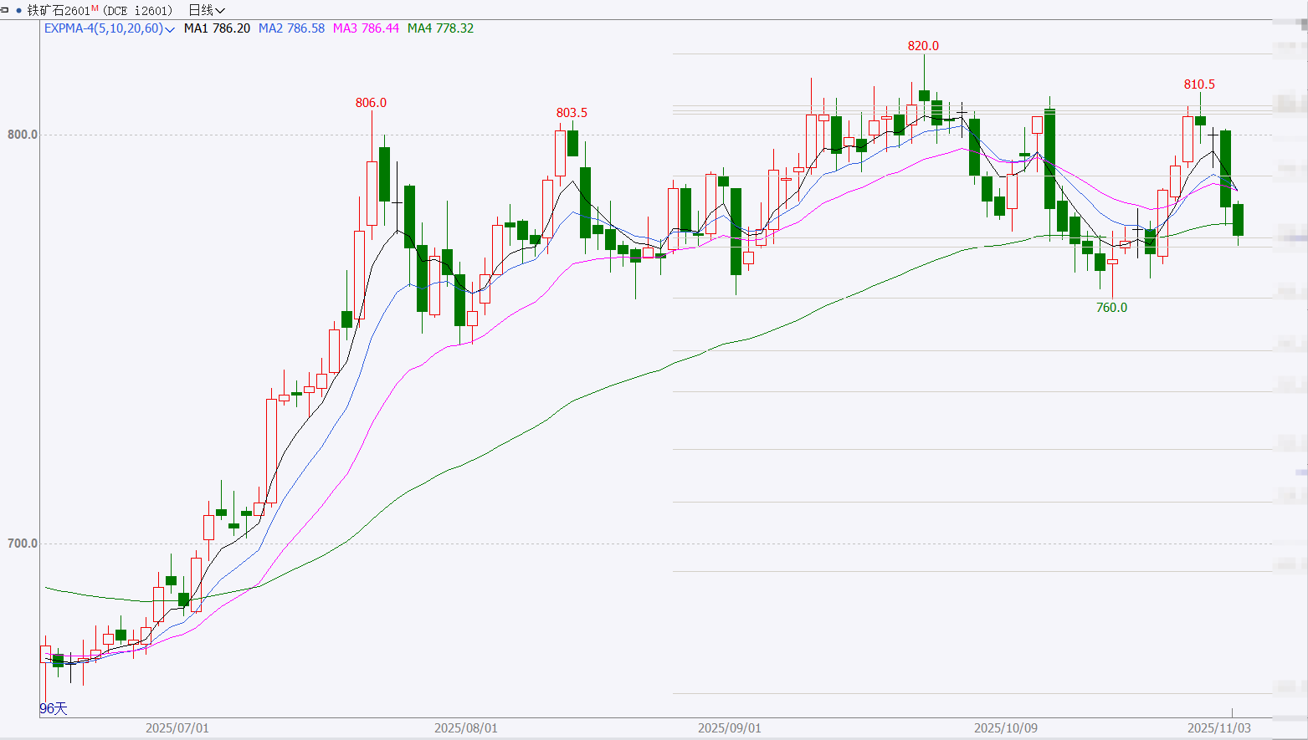Image resolution: width=1308 pixels, height=740 pixels.
Task: Click the 806.0 peak price label
Action: click(371, 103)
